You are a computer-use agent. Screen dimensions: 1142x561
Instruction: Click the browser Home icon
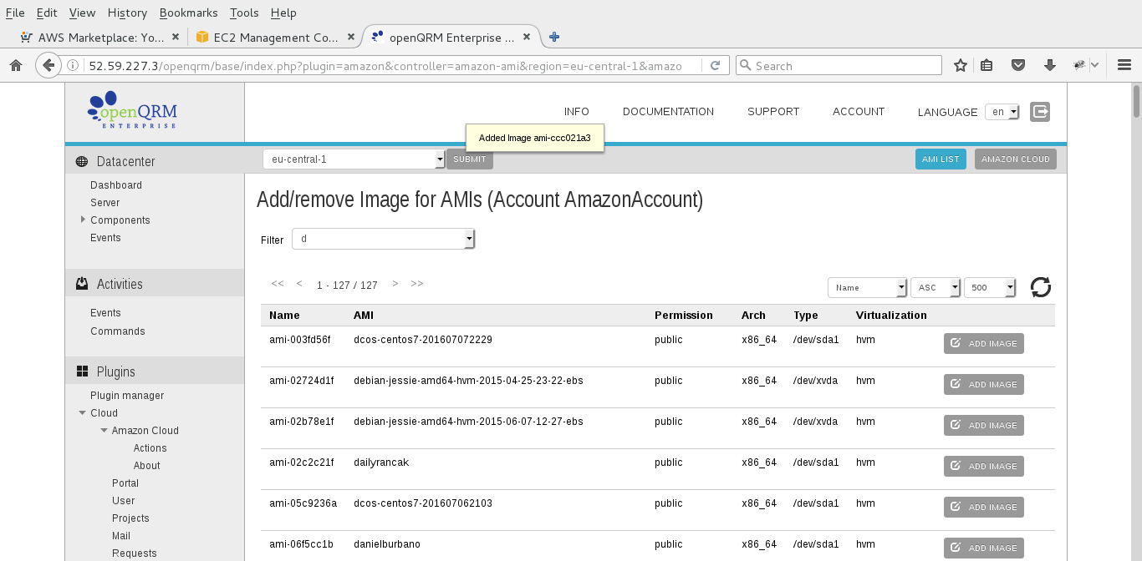click(x=15, y=65)
